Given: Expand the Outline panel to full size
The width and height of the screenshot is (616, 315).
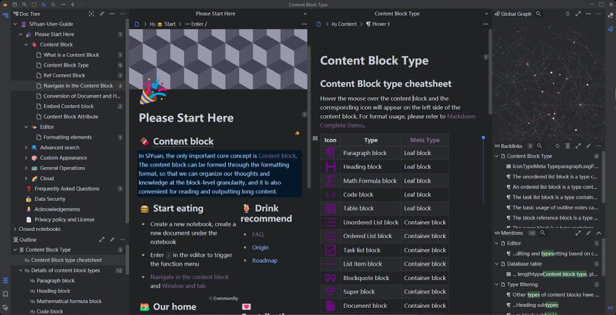Looking at the screenshot, I should click(102, 240).
